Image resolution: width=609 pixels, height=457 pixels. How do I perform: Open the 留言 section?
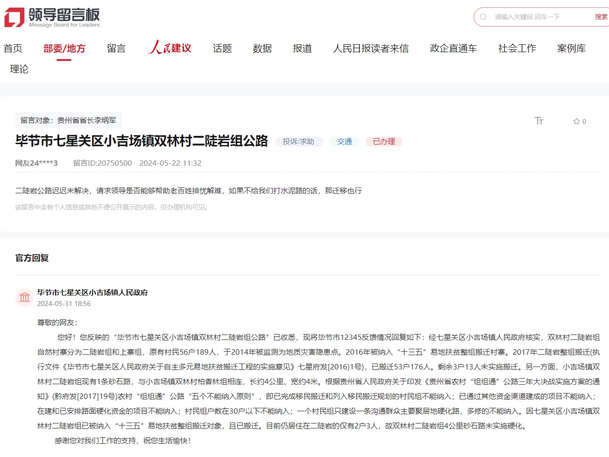click(116, 48)
